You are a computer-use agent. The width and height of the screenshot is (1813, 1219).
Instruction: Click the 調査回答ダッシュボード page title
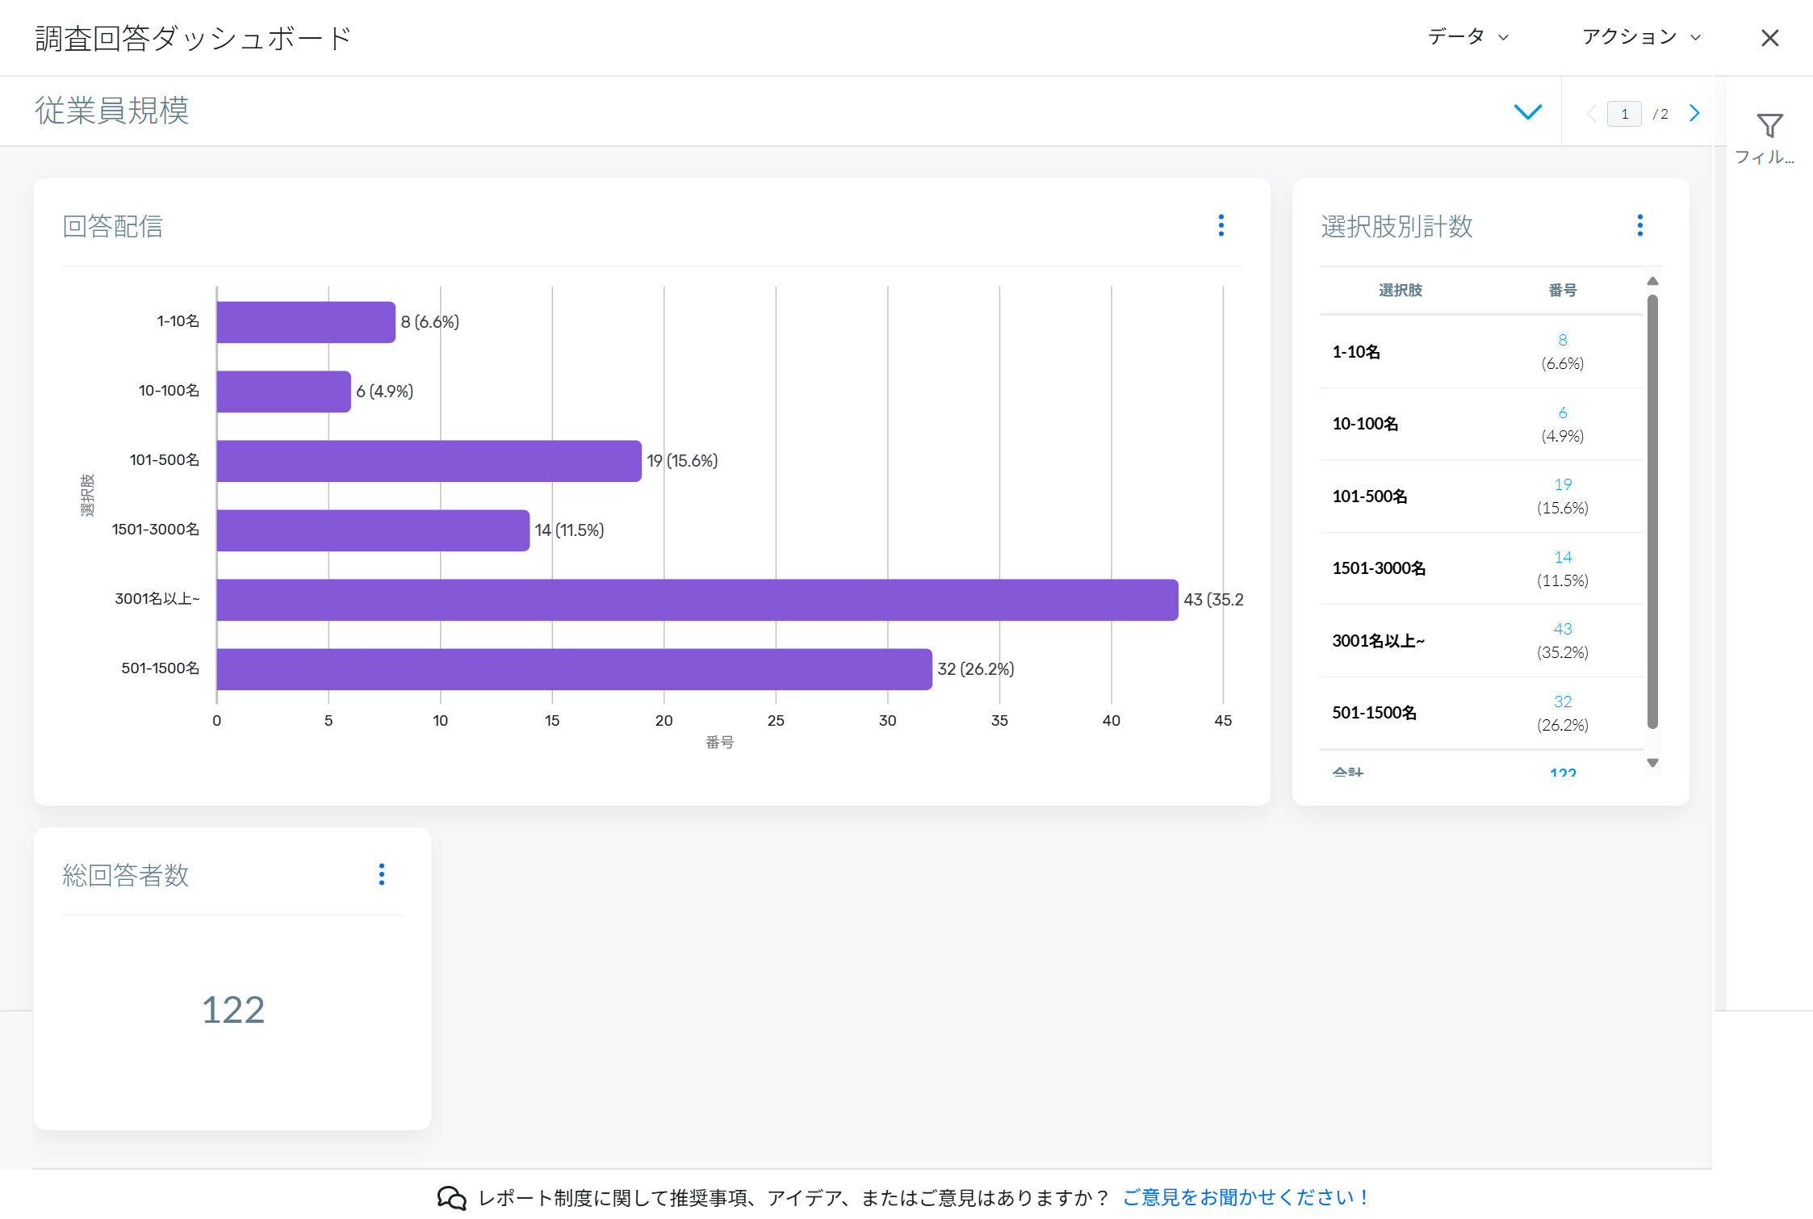click(x=194, y=38)
